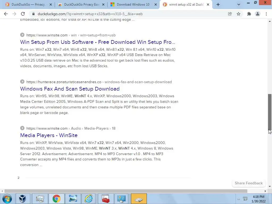This screenshot has width=272, height=204.
Task: Click the page number 2 marker
Action: point(18,178)
